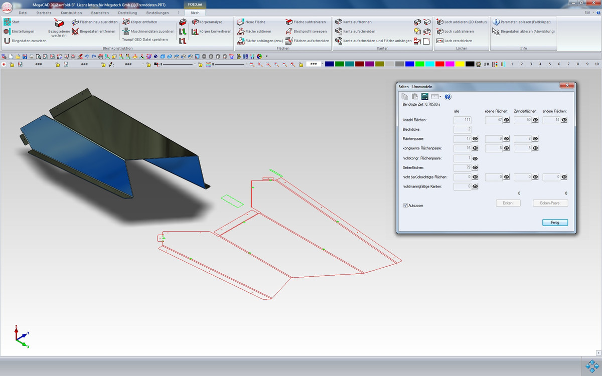
Task: Pick the red color swatch
Action: pos(439,64)
